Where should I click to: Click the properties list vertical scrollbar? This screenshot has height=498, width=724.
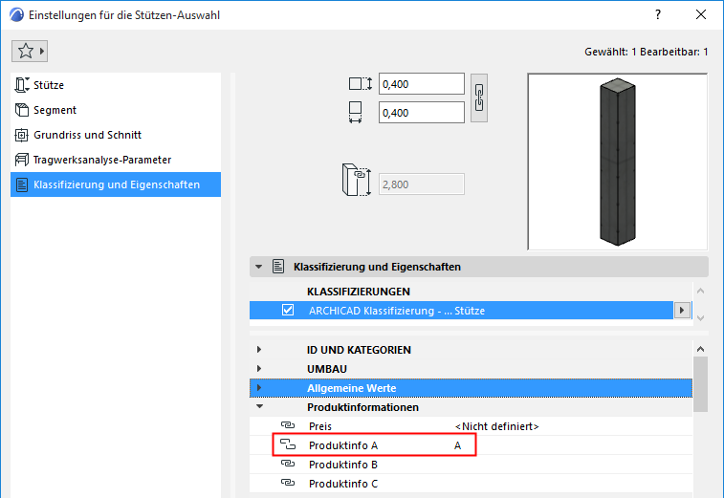(700, 382)
